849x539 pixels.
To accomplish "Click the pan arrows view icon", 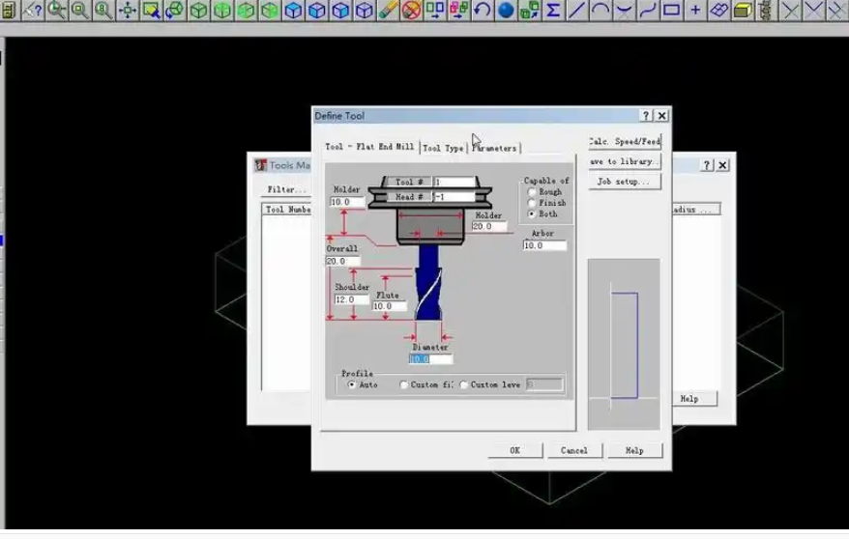I will (128, 11).
